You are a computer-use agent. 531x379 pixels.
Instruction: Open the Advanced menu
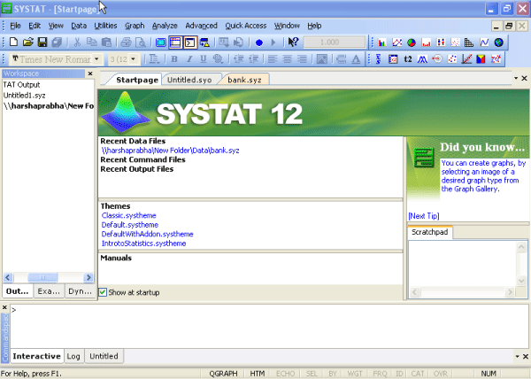pyautogui.click(x=201, y=26)
